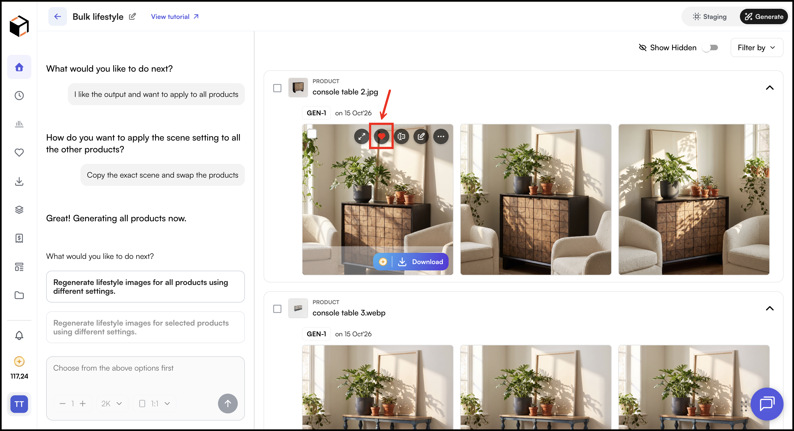
Task: Collapse the console table 2.jpg section
Action: click(x=769, y=88)
